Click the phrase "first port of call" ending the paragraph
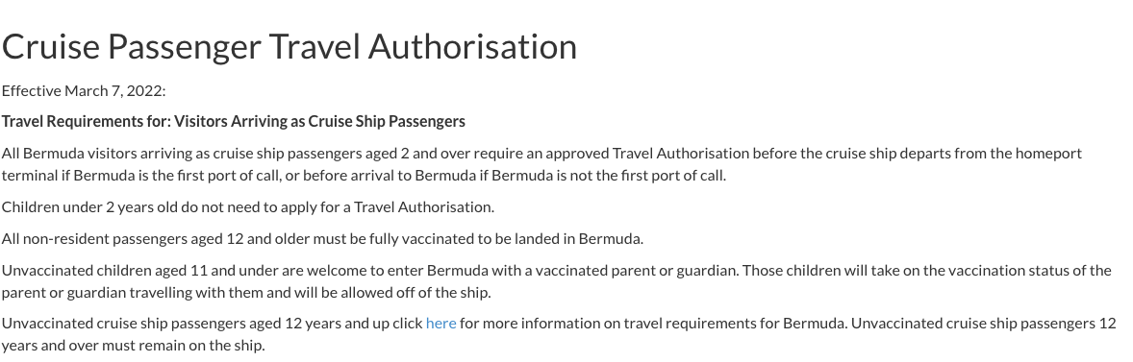Screen dimensions: 1133x362 click(673, 175)
